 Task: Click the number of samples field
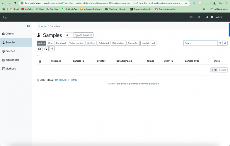(x=69, y=35)
